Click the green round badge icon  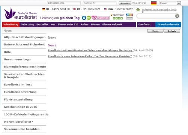(89, 18)
